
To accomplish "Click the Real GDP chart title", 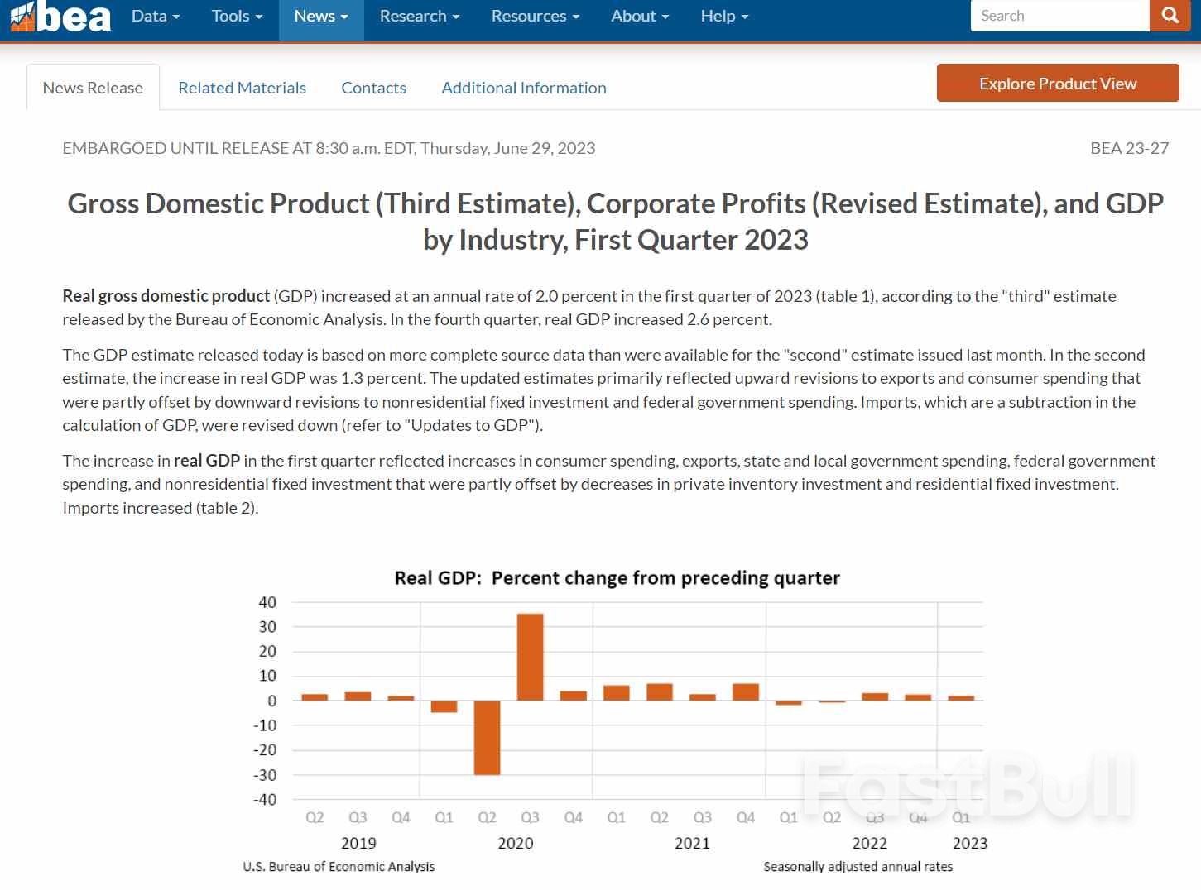I will coord(617,578).
